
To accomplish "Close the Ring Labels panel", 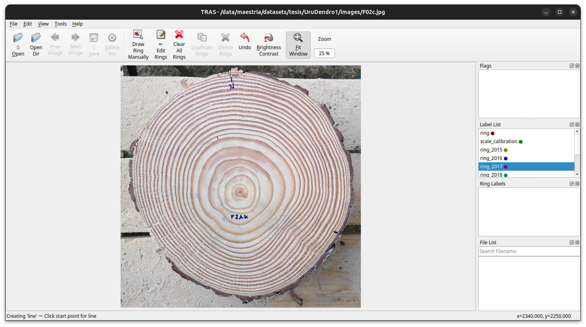I will point(577,183).
